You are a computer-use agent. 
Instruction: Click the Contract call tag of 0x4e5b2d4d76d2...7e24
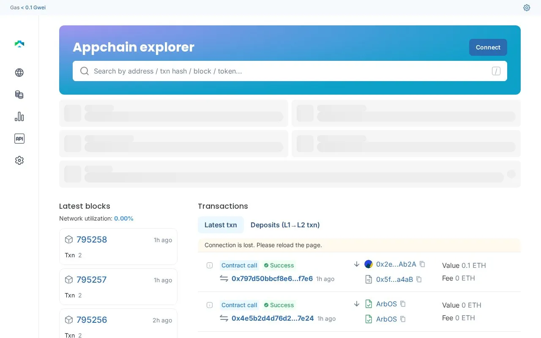pos(239,305)
